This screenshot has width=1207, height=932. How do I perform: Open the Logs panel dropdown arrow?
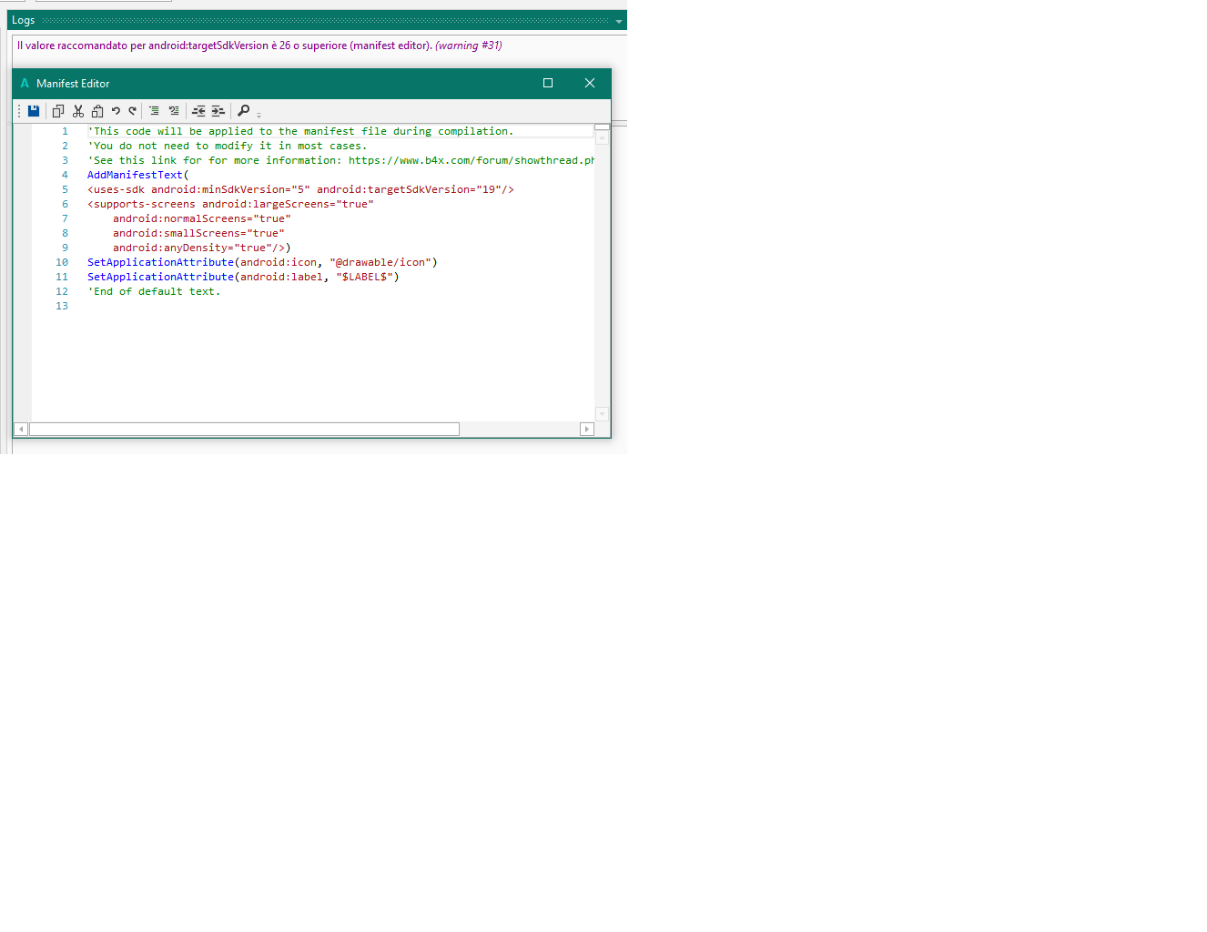coord(619,21)
